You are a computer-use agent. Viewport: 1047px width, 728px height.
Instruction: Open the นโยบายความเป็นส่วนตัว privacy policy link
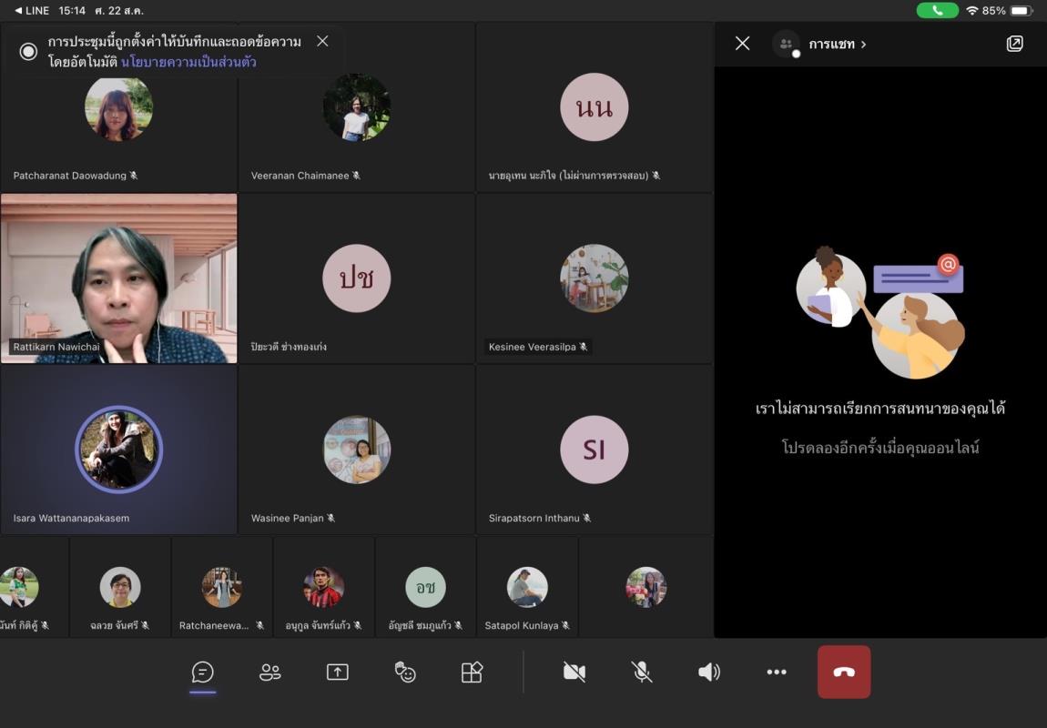pyautogui.click(x=188, y=62)
